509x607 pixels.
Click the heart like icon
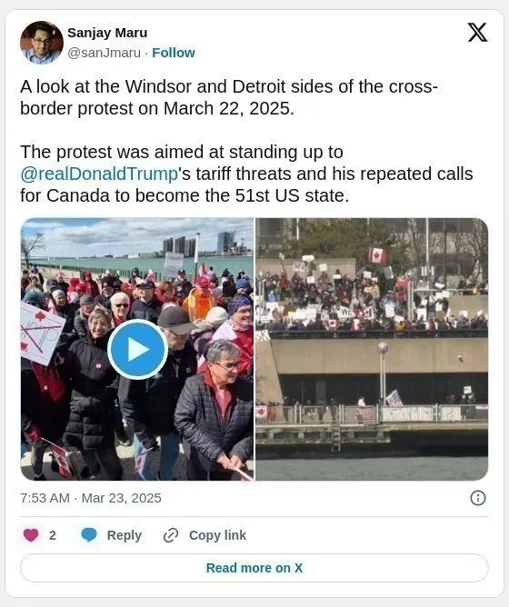point(31,535)
